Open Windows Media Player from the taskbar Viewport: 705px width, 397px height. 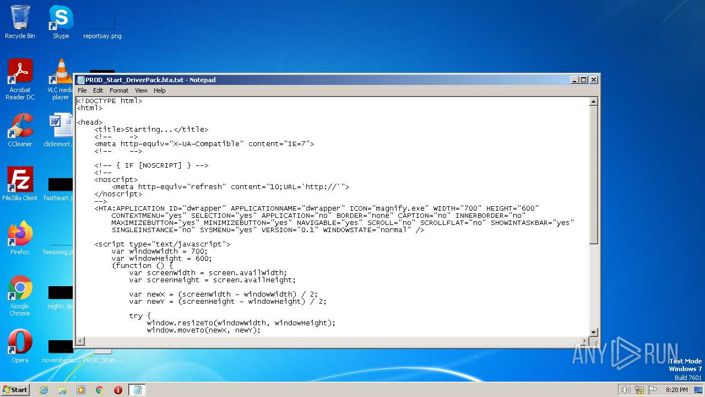[81, 390]
